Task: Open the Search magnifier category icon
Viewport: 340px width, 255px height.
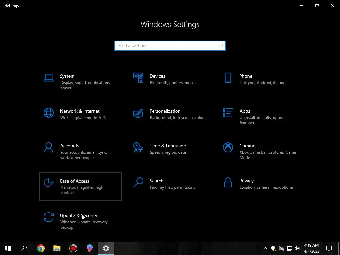Action: [138, 182]
